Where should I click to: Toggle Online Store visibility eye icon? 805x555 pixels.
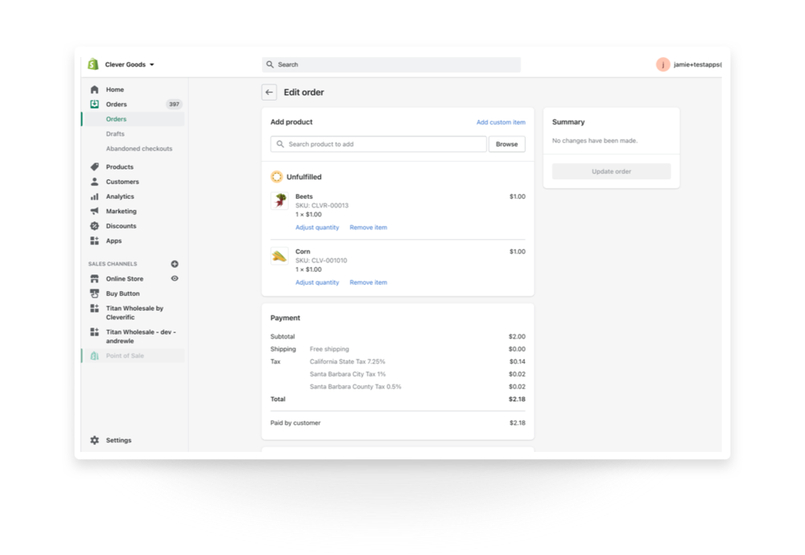pos(174,278)
